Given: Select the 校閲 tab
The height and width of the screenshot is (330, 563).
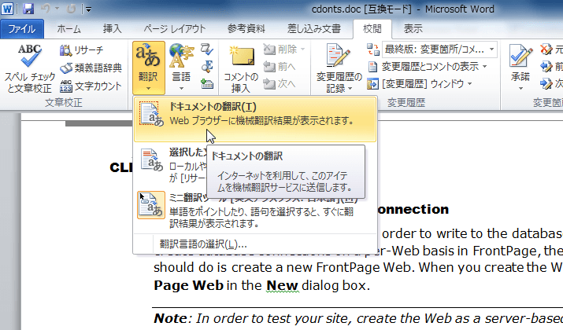Looking at the screenshot, I should pyautogui.click(x=372, y=29).
